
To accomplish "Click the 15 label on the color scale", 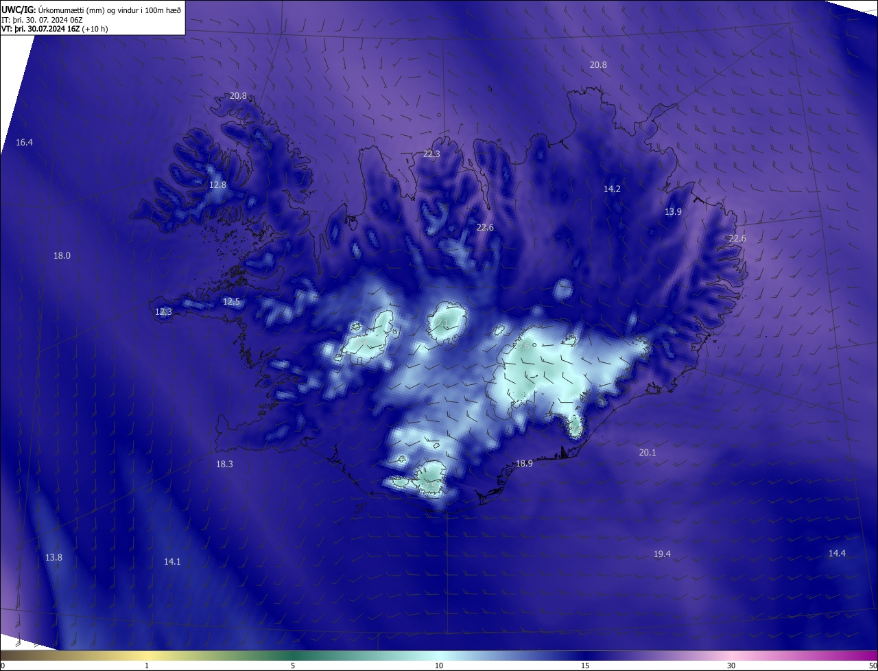I will click(585, 666).
